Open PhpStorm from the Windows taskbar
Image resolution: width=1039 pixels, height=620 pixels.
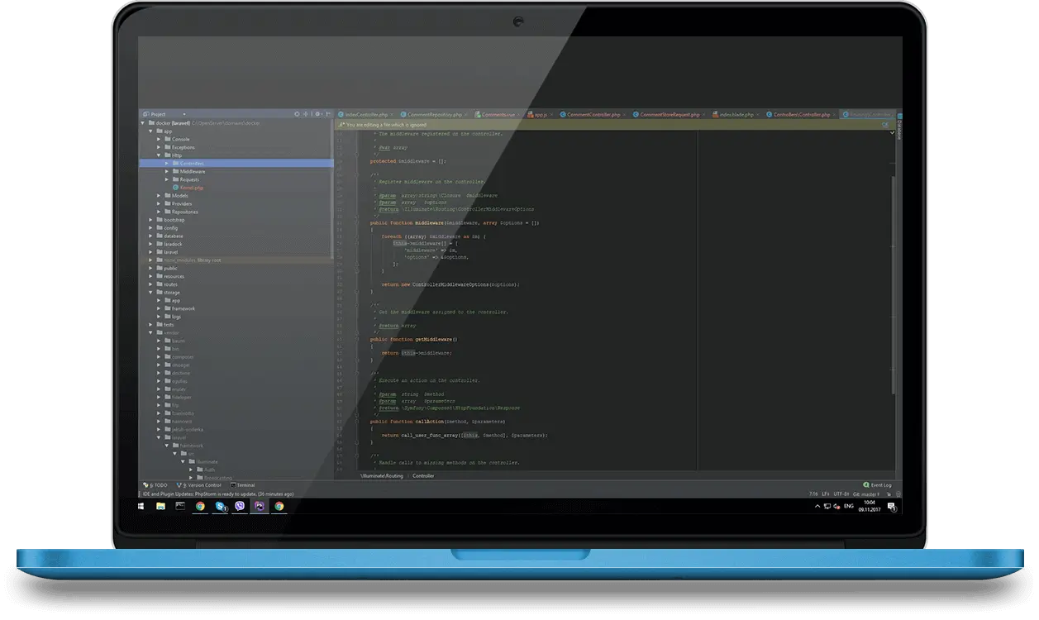[x=260, y=506]
